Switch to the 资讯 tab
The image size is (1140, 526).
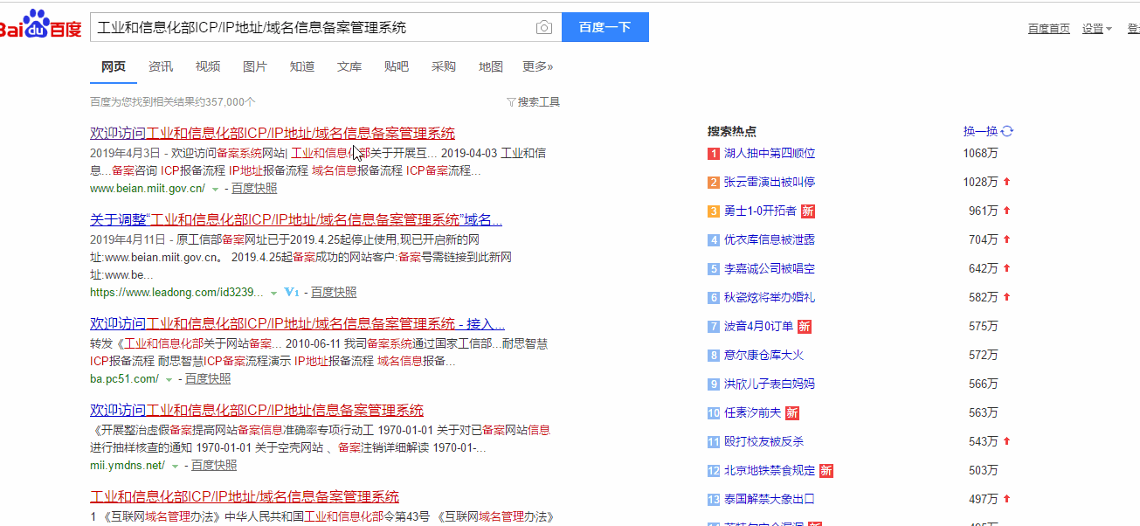pyautogui.click(x=161, y=66)
